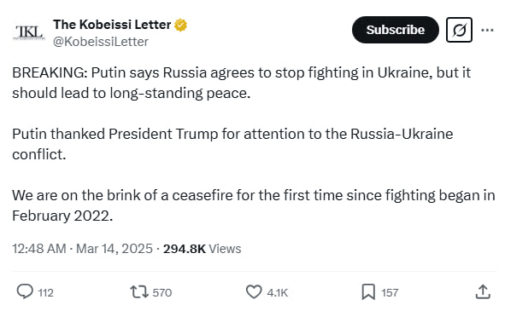Like the post with heart icon
Screen dimensions: 505x311
pyautogui.click(x=254, y=291)
